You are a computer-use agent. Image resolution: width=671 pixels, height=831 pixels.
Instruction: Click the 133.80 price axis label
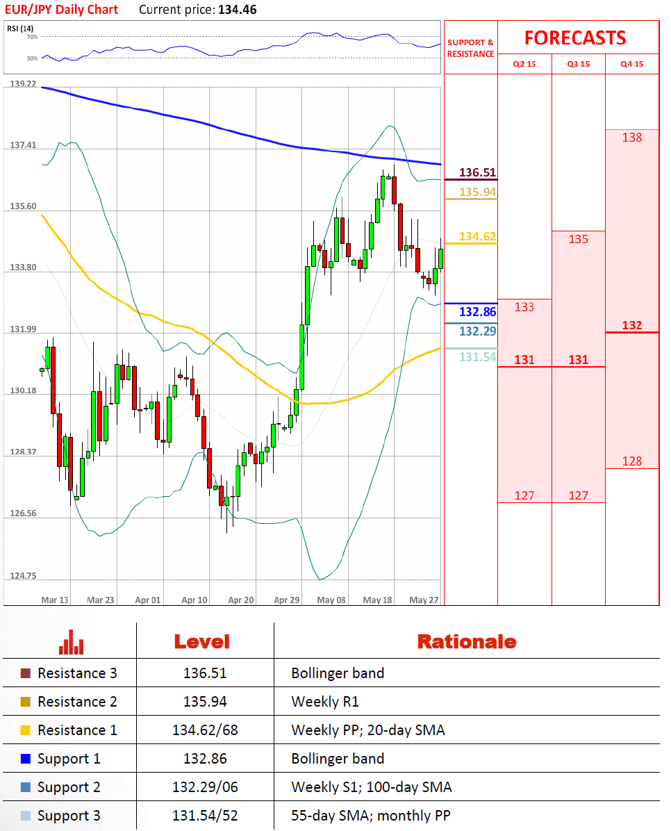click(x=24, y=267)
